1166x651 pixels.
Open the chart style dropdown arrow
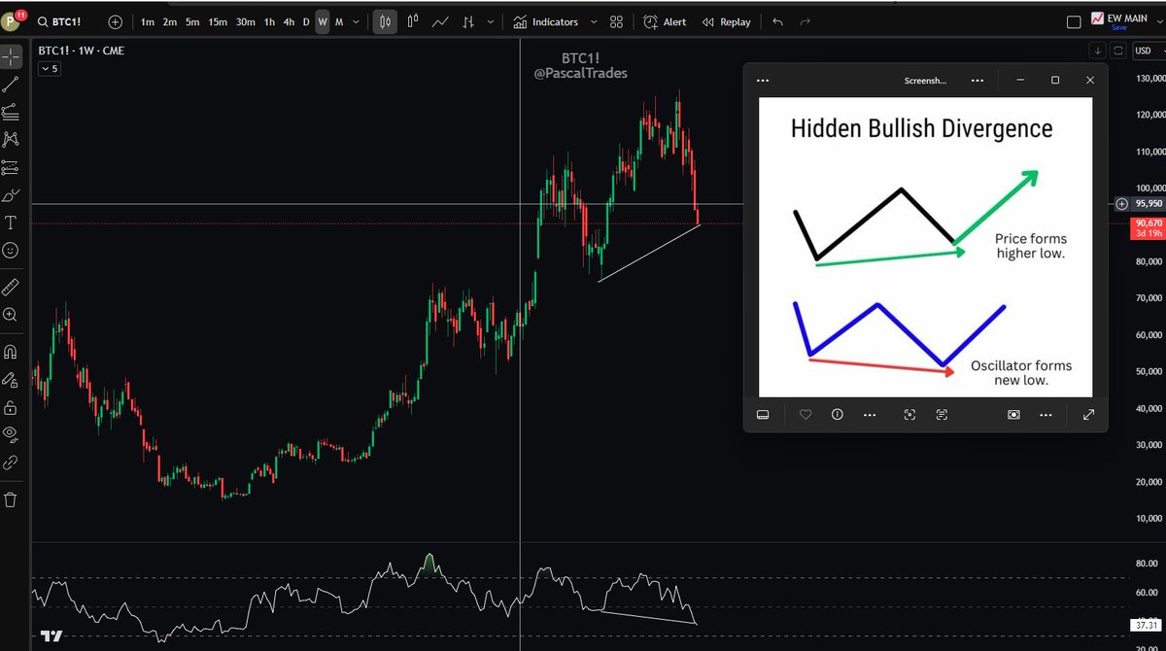coord(490,21)
